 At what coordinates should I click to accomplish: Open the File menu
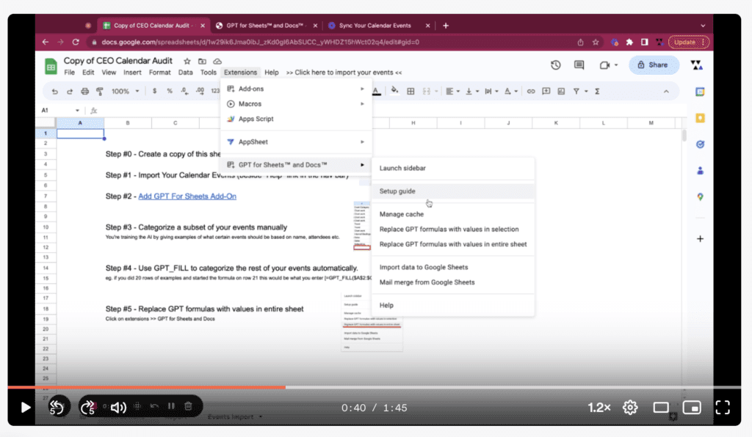70,73
